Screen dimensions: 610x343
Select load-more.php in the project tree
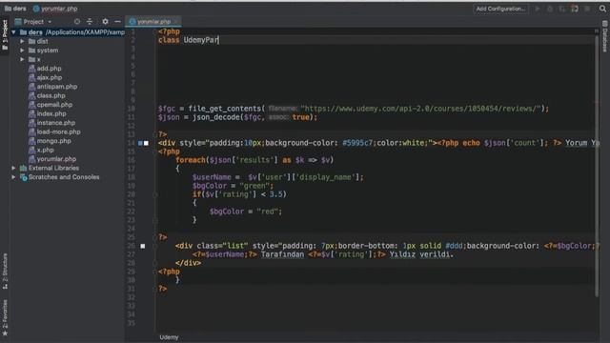pos(59,131)
